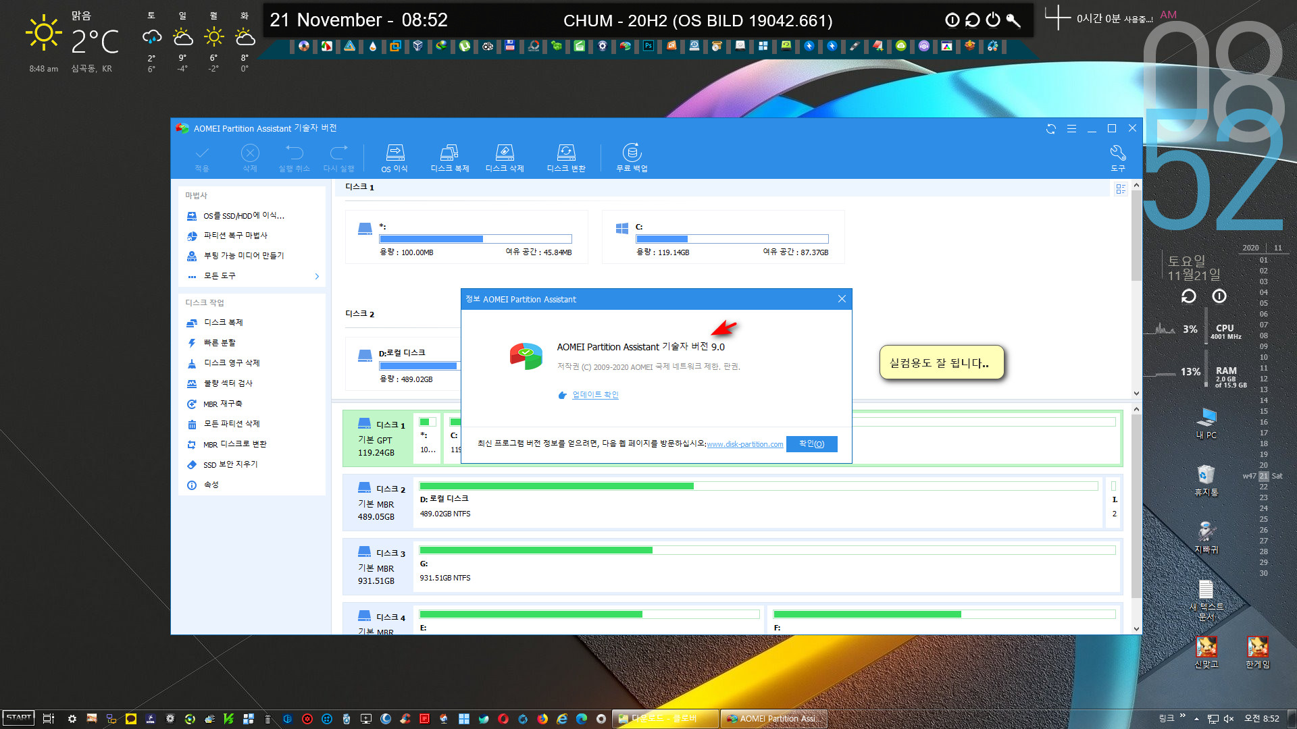Click down arrow of the lower disk map scrollbar
Screen dimensions: 1297x729
coord(1136,628)
